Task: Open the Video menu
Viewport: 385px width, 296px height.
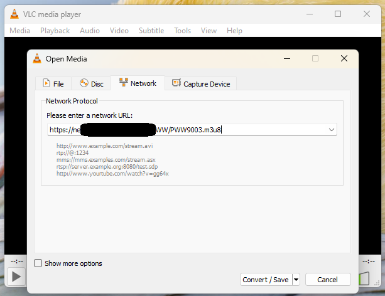Action: click(x=119, y=31)
